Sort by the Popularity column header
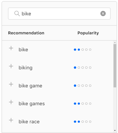The height and width of the screenshot is (133, 118). pyautogui.click(x=88, y=33)
